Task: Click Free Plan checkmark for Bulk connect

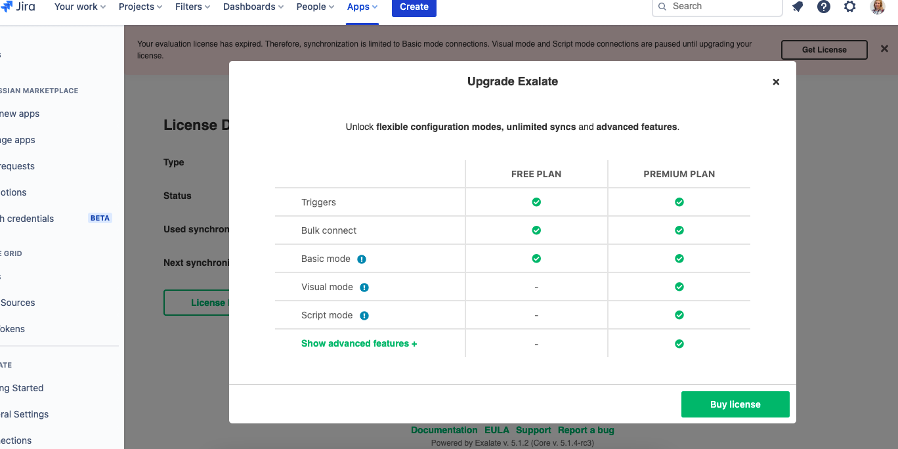Action: [536, 230]
